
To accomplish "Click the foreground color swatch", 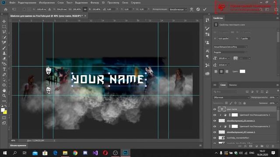I will [3, 110].
